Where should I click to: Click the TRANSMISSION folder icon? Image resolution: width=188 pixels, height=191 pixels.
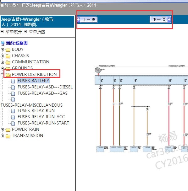[x=8, y=136]
